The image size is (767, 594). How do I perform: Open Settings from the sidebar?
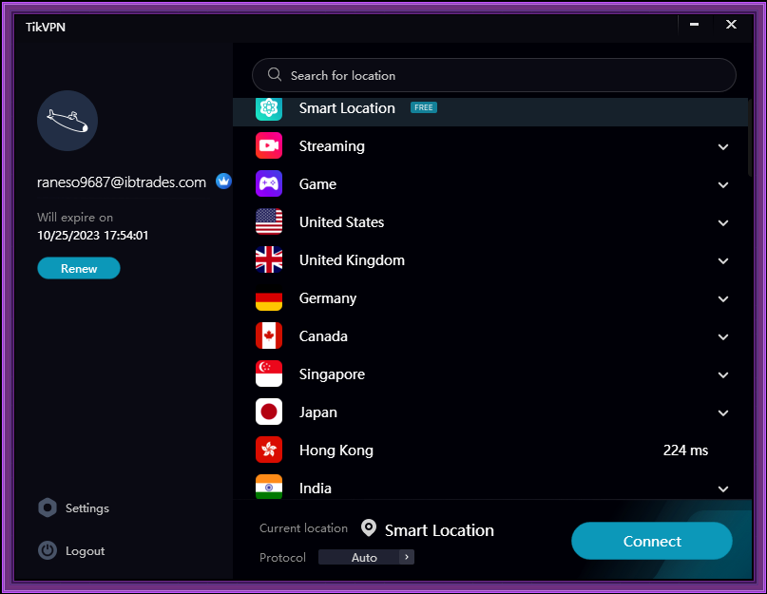[x=87, y=508]
